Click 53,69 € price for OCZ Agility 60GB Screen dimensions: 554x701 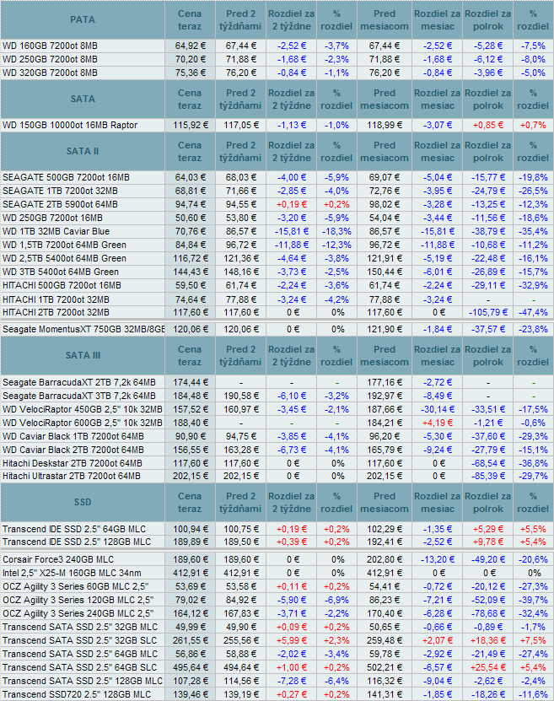(191, 586)
